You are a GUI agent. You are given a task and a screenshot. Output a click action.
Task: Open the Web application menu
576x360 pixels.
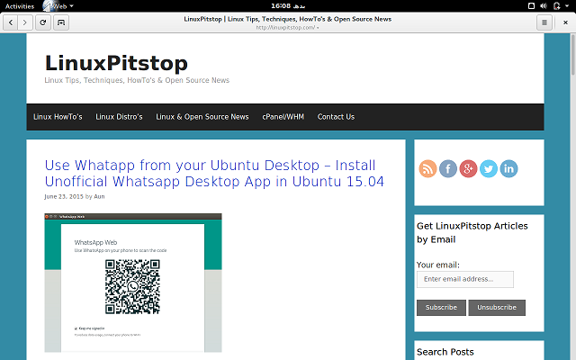tap(58, 6)
